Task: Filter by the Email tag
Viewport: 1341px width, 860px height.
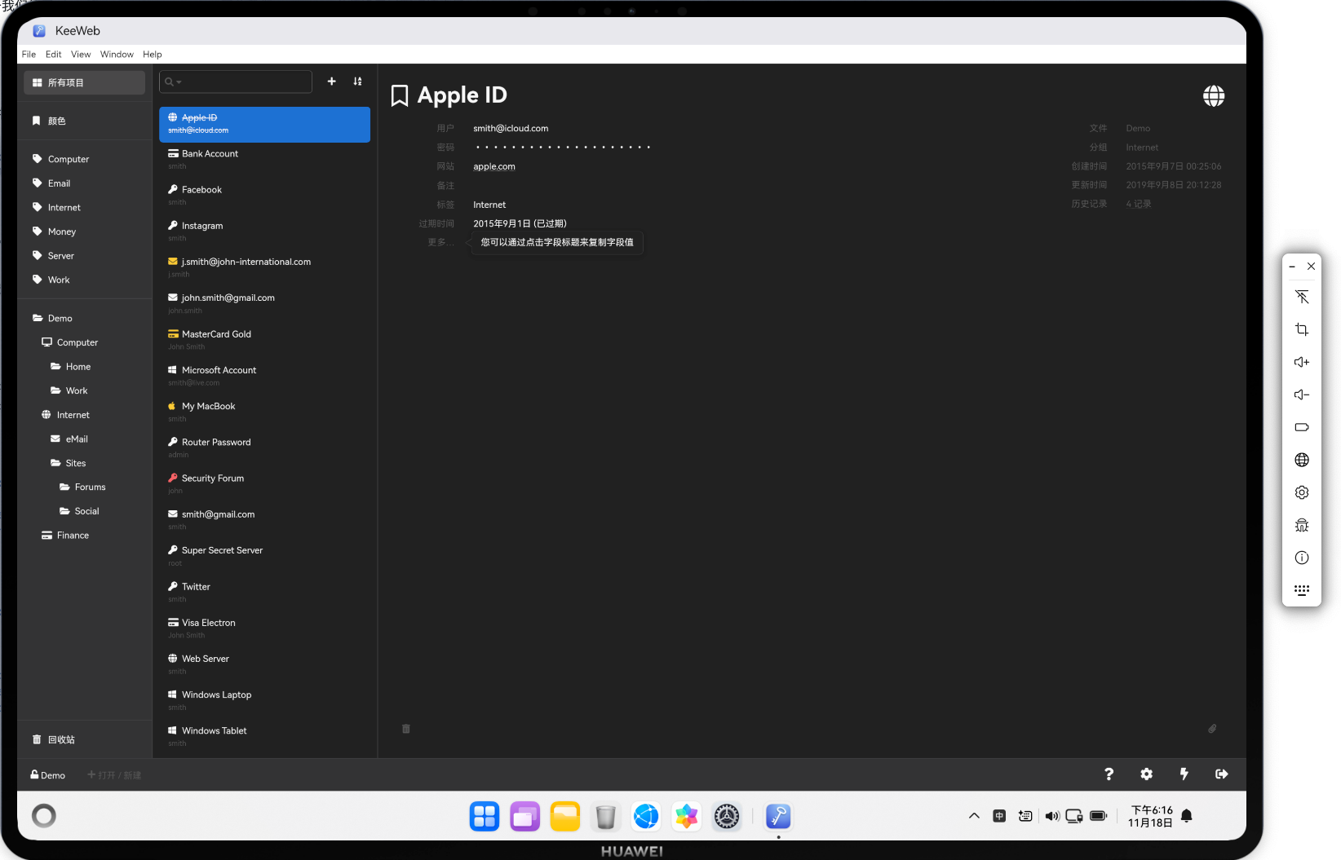Action: (84, 183)
